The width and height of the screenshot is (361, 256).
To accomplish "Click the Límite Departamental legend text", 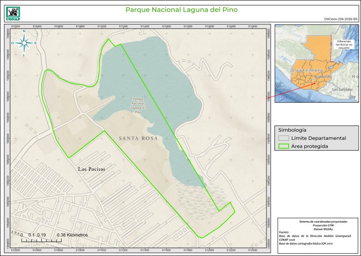I will (x=318, y=138).
